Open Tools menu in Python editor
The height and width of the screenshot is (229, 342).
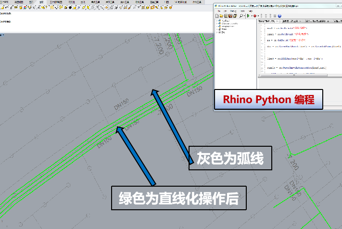(242, 11)
